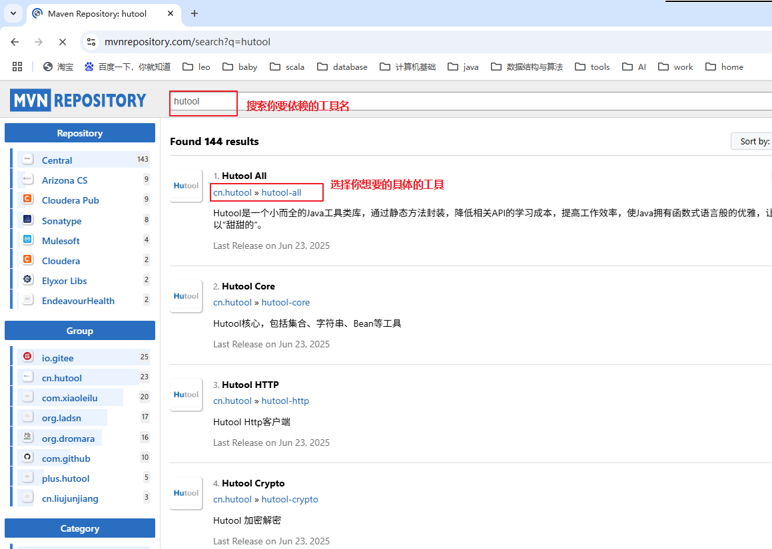Click the MVN Repository logo
Viewport: 772px width, 549px height.
[78, 100]
